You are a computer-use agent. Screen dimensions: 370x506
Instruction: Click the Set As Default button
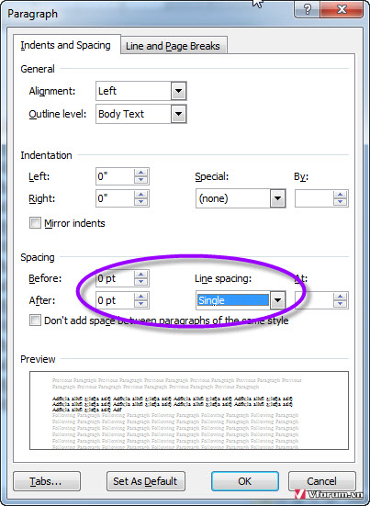(x=145, y=481)
